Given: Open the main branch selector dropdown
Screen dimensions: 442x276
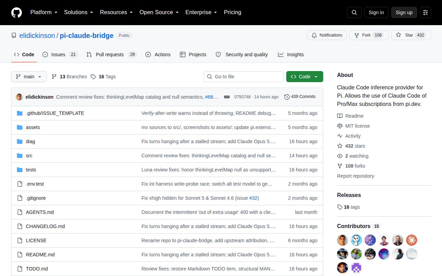Looking at the screenshot, I should pos(29,77).
